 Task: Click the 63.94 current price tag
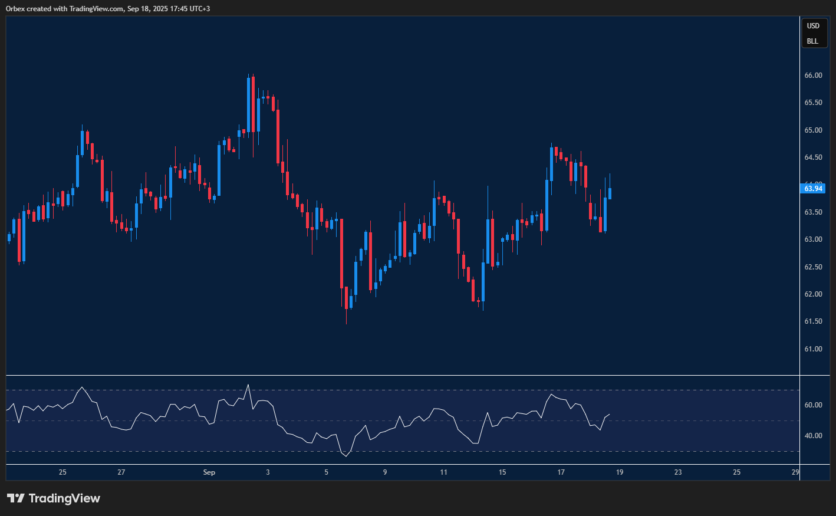(x=813, y=189)
